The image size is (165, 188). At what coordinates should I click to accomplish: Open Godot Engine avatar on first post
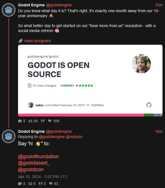pos(9,10)
